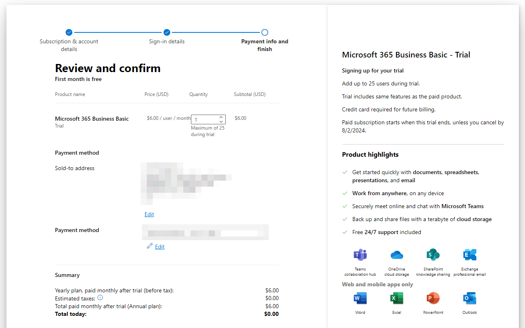Viewport: 525px width, 328px height.
Task: Click the Subtotal (USD) column header
Action: [250, 94]
